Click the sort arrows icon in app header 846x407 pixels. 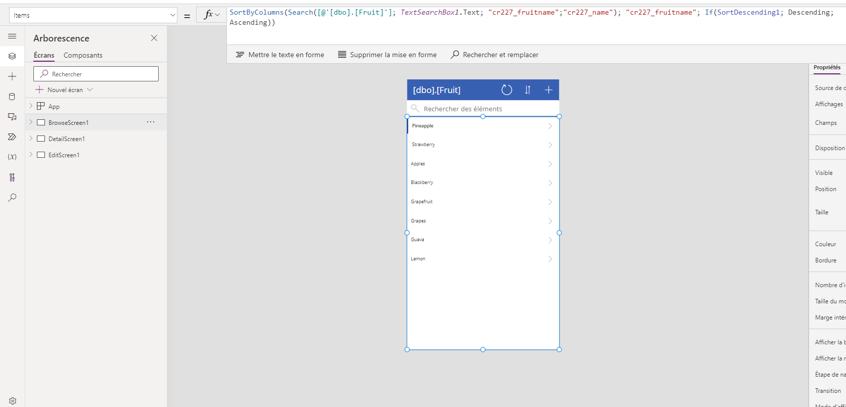click(x=528, y=90)
